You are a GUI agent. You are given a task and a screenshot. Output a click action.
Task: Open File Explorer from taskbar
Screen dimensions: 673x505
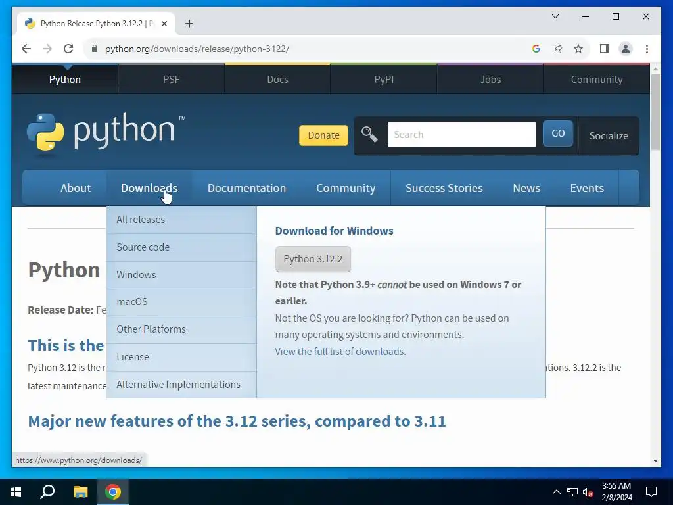tap(80, 492)
